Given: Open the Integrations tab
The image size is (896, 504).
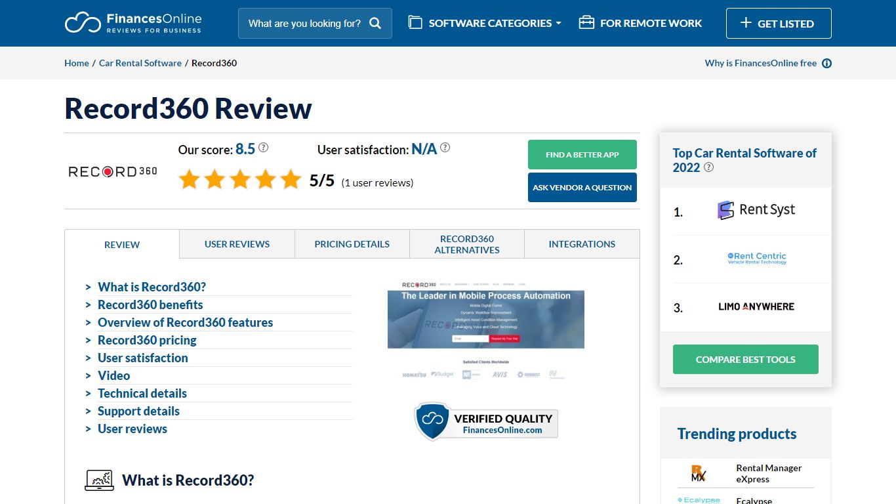Looking at the screenshot, I should click(x=582, y=243).
